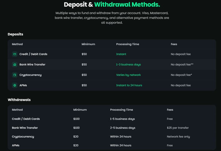Click the 'Deposits' section title

[15, 34]
